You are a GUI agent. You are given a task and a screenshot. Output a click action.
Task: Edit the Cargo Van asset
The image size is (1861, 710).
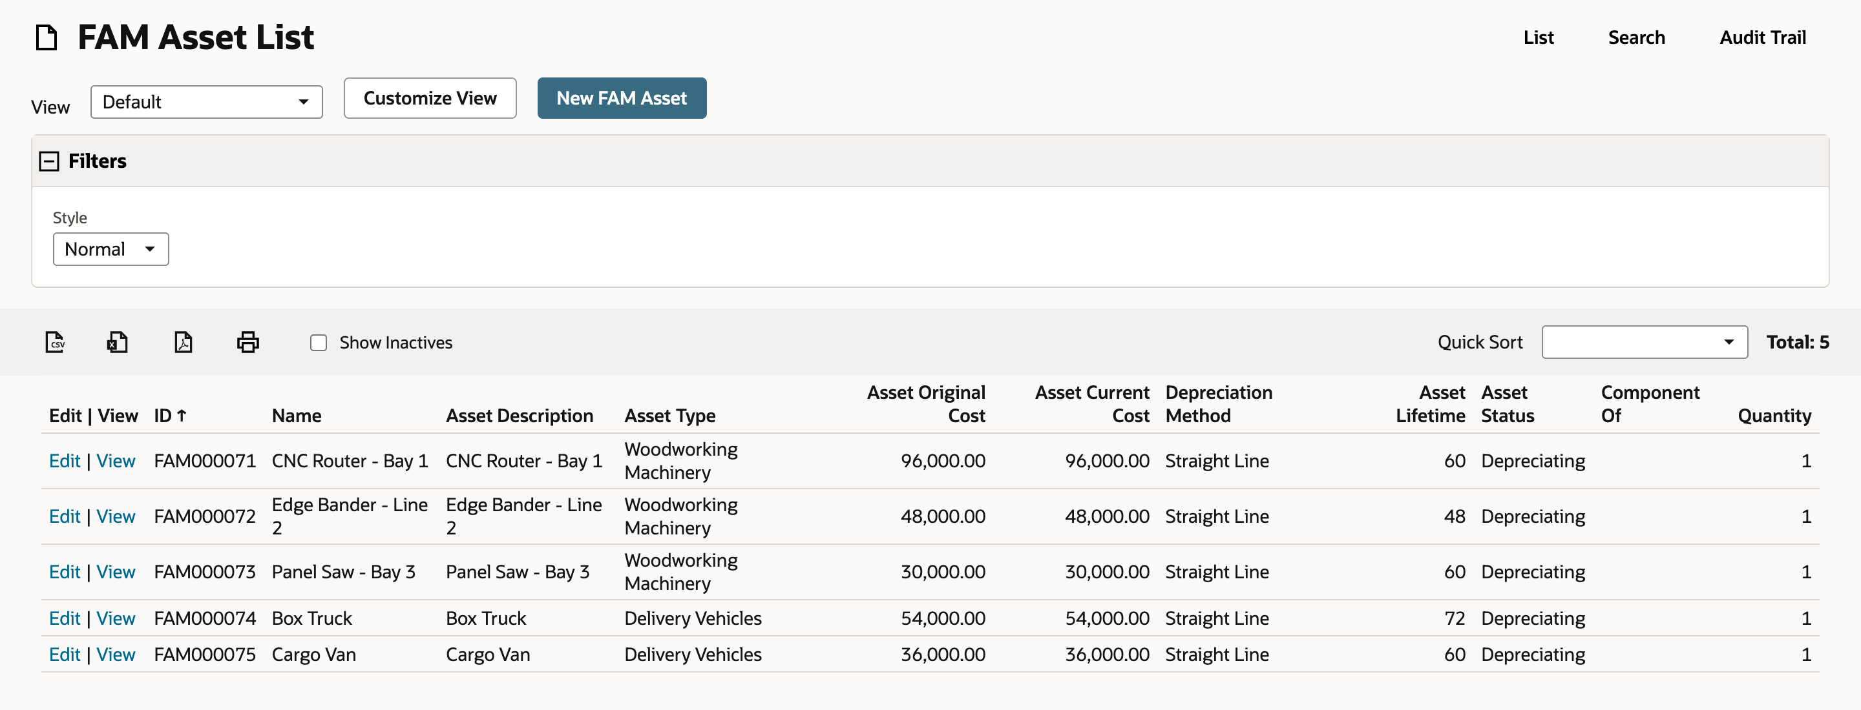coord(65,654)
